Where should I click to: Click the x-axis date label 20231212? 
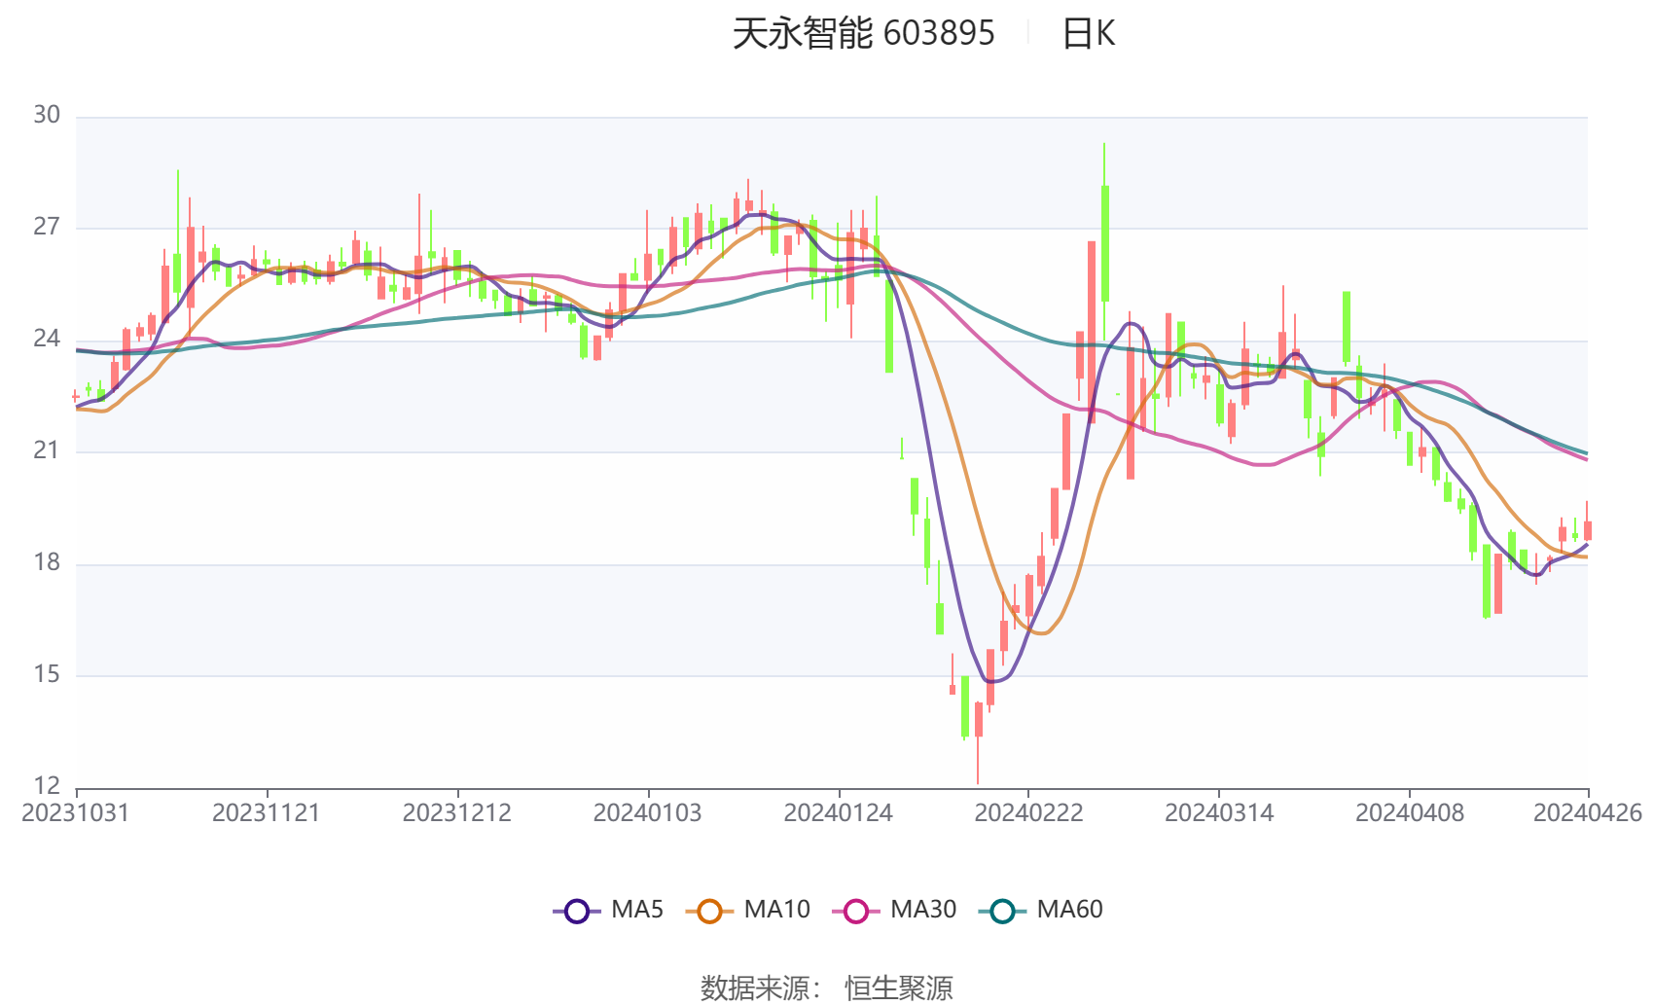(457, 813)
